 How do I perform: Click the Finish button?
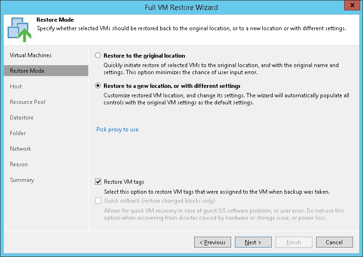click(x=294, y=242)
